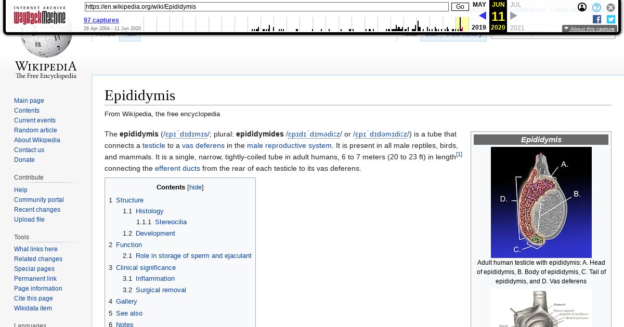Jump to Notes in contents
This screenshot has width=624, height=327.
click(x=125, y=324)
